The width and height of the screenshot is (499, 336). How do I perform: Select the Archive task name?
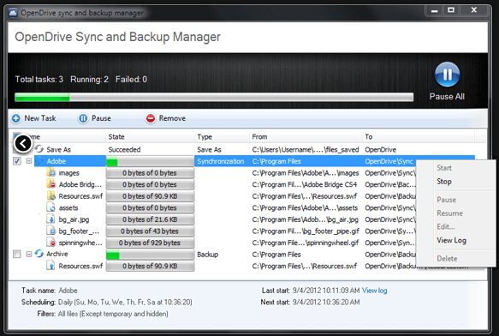57,254
